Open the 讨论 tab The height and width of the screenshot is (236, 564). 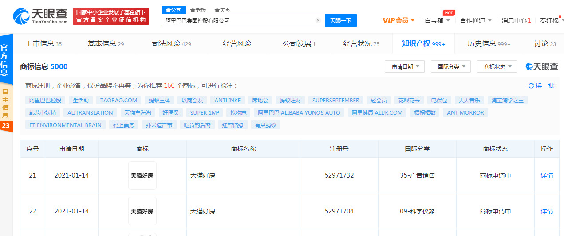tap(545, 43)
